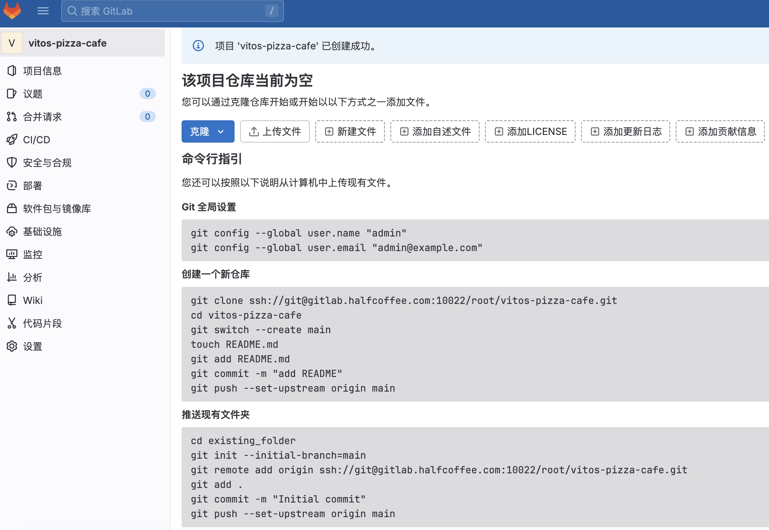Click the CI/CD rocket icon
The height and width of the screenshot is (530, 769).
point(12,140)
